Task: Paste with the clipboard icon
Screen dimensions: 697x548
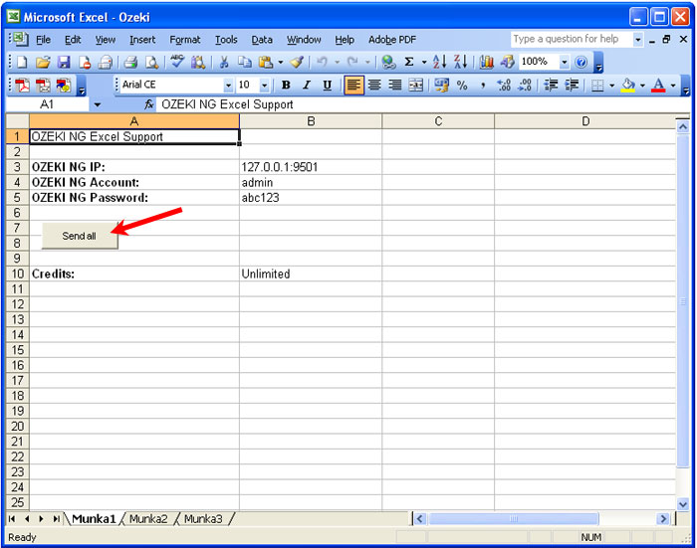Action: (x=266, y=63)
